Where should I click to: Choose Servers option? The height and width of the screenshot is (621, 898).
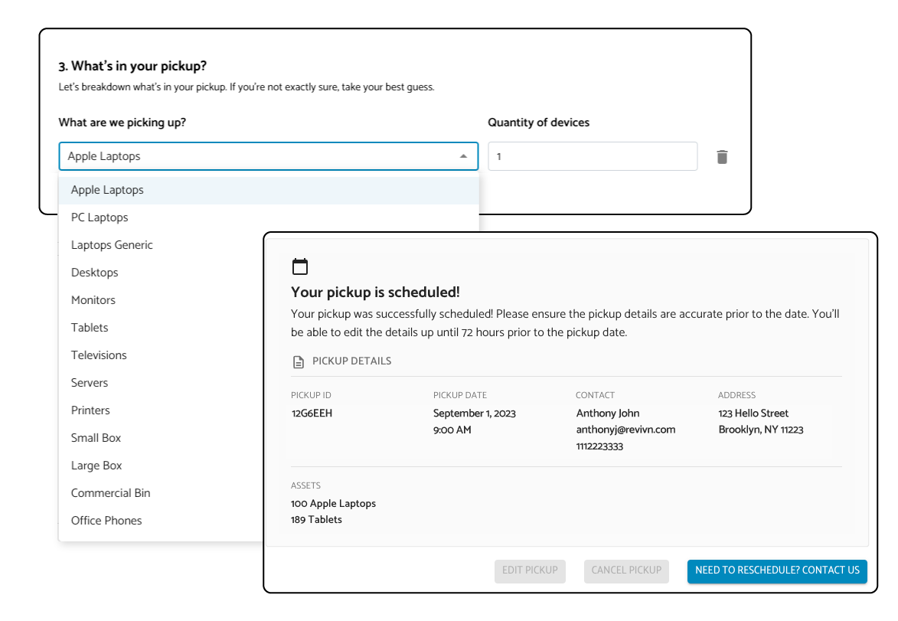point(90,383)
